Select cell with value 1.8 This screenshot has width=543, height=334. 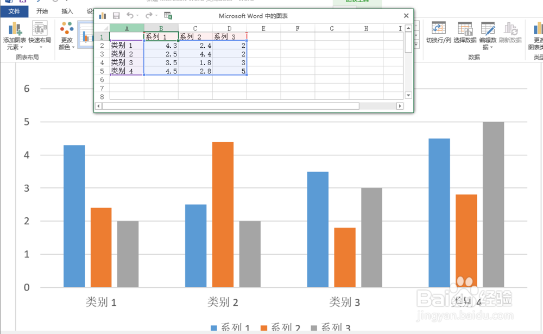[195, 62]
